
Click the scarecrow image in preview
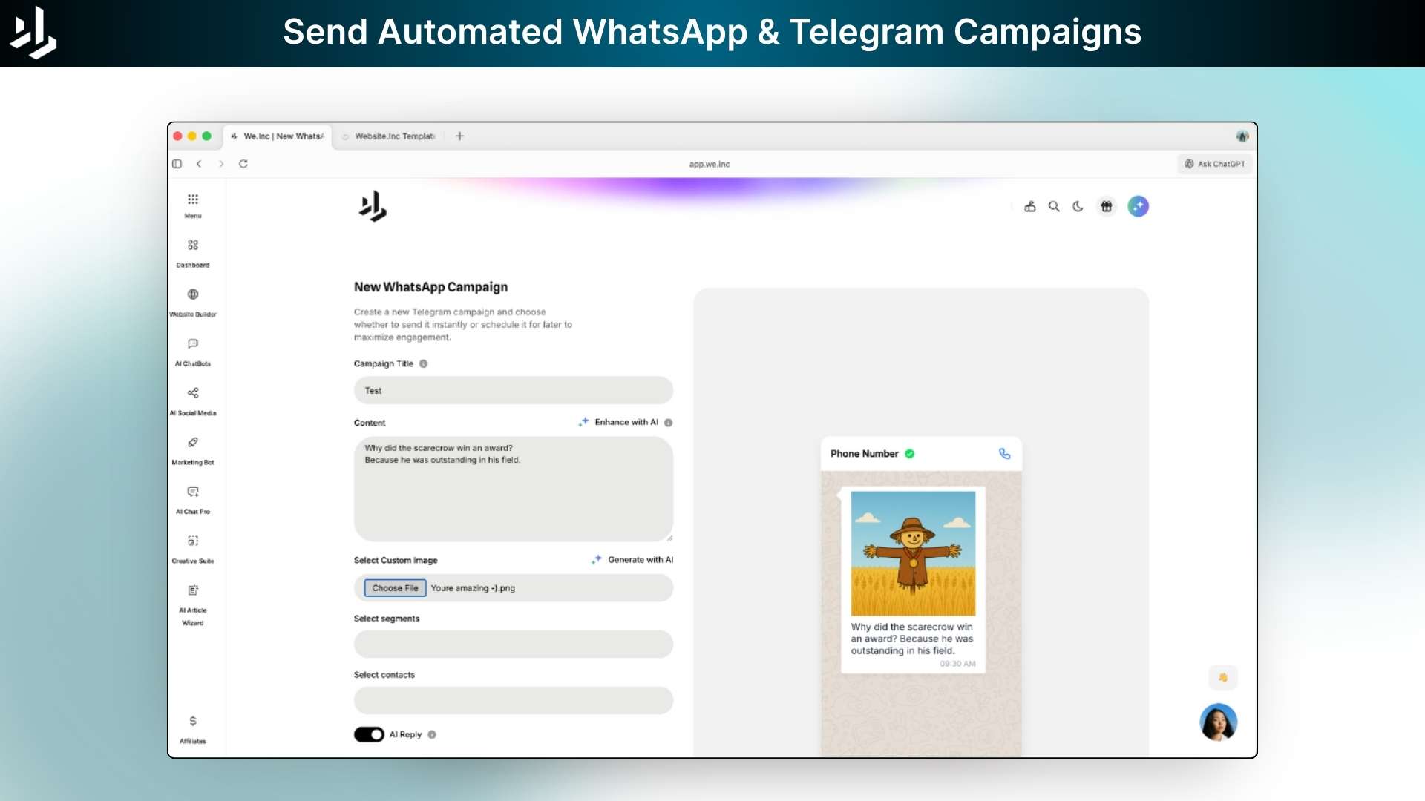[x=913, y=553]
